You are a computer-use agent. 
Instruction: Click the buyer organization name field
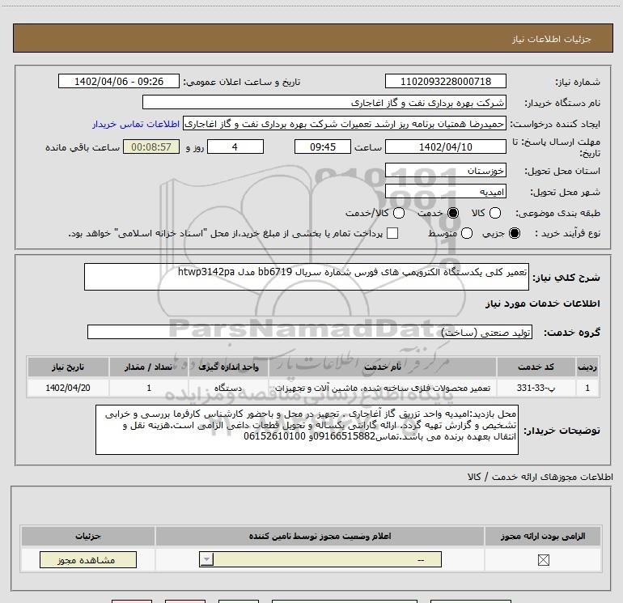[324, 103]
